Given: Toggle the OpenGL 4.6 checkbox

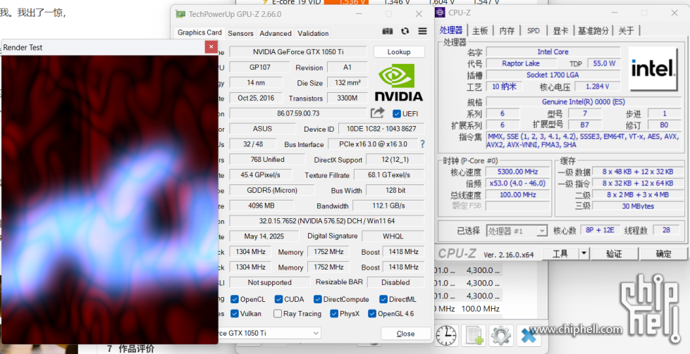Looking at the screenshot, I should [372, 314].
